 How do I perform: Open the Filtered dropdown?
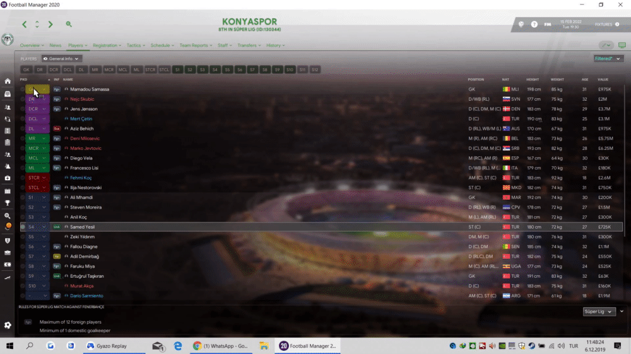coord(608,59)
